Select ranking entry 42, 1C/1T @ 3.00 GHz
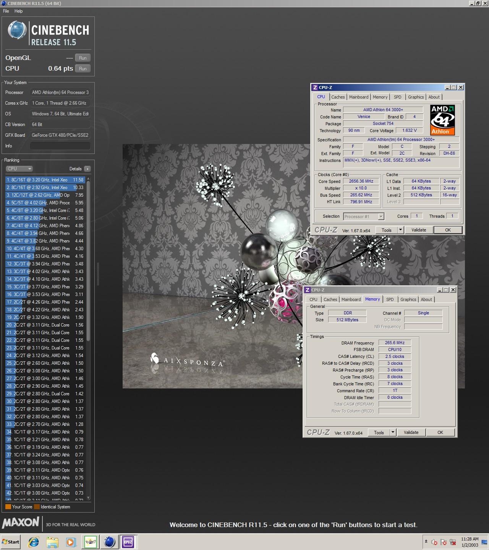The height and width of the screenshot is (550, 489). click(45, 493)
